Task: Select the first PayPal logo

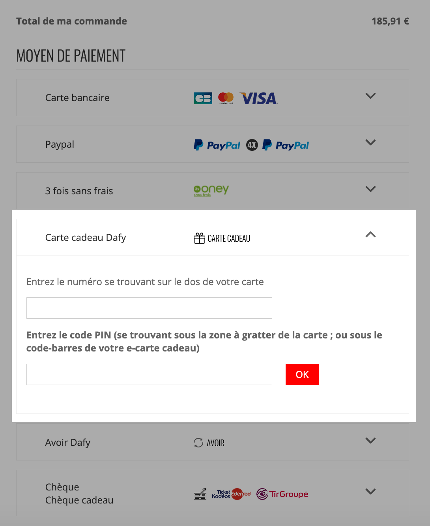Action: (217, 145)
